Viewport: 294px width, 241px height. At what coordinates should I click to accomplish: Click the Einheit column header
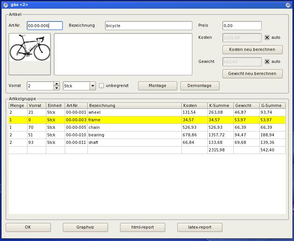click(55, 105)
